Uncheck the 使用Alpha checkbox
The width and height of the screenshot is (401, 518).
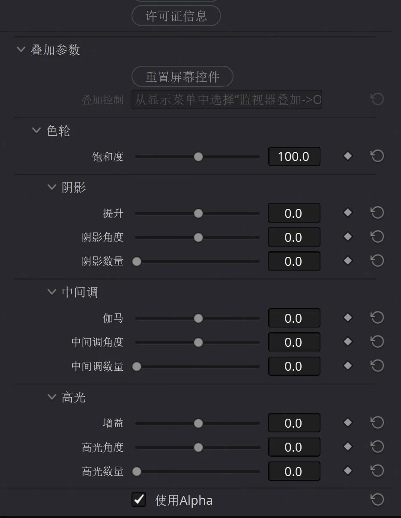tap(139, 500)
